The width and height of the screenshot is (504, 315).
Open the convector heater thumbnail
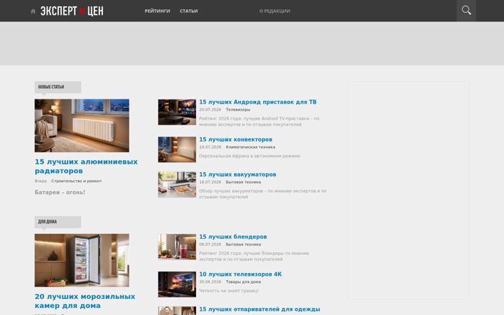click(177, 150)
